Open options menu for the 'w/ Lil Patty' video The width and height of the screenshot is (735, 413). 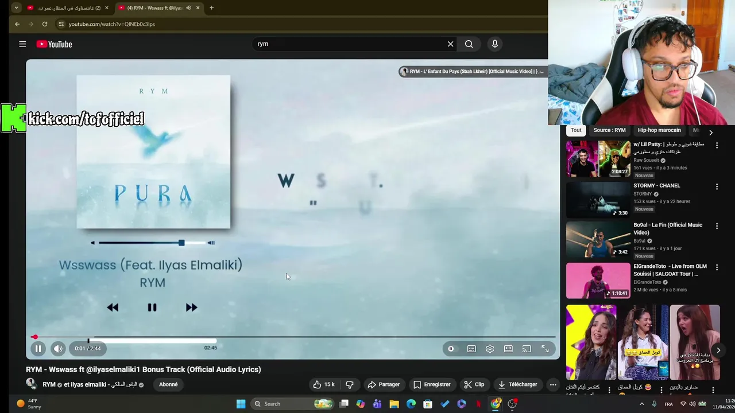(x=717, y=146)
